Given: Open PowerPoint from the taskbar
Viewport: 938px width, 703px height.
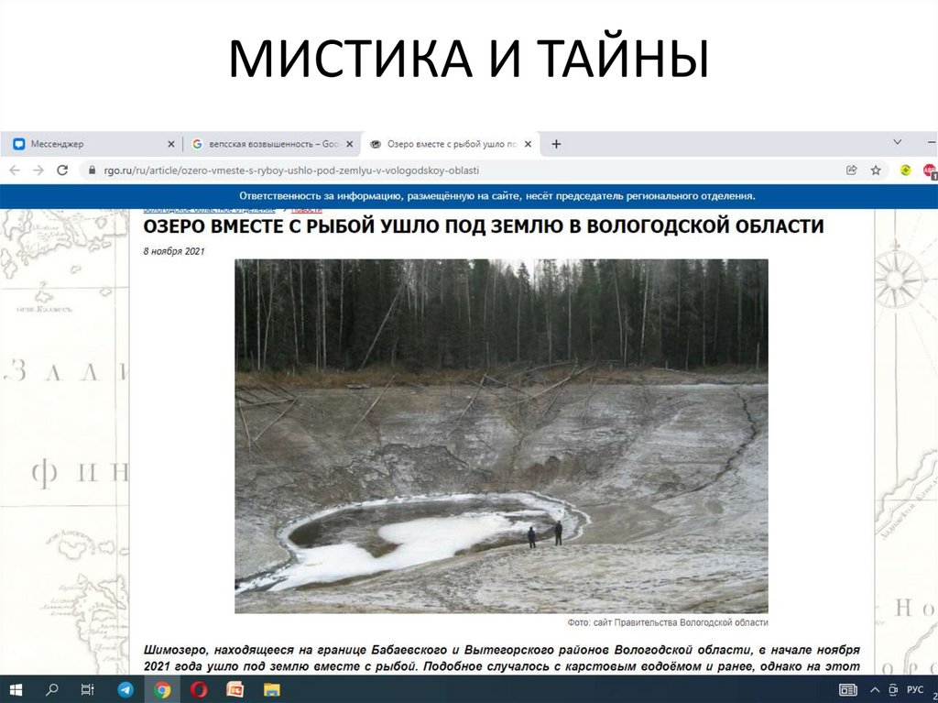Looking at the screenshot, I should (x=234, y=690).
